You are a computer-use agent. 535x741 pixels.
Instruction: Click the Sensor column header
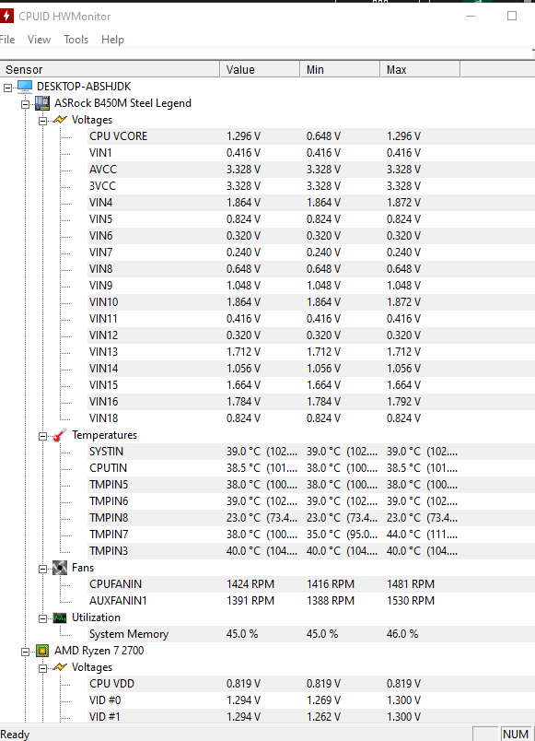point(110,69)
